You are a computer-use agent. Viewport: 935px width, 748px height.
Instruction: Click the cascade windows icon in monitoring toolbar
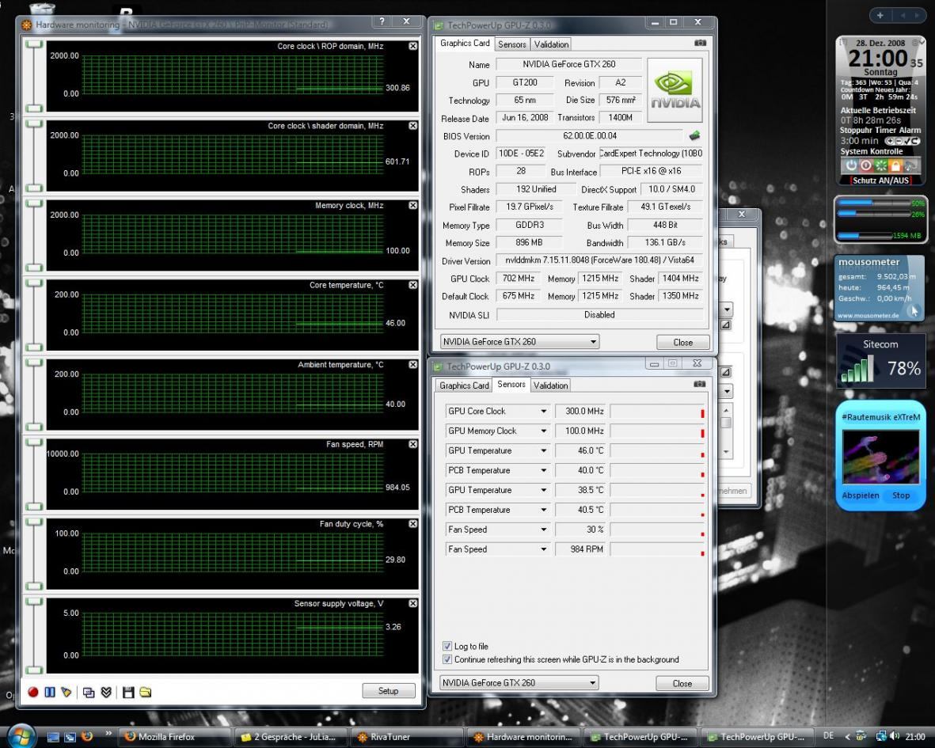point(89,692)
